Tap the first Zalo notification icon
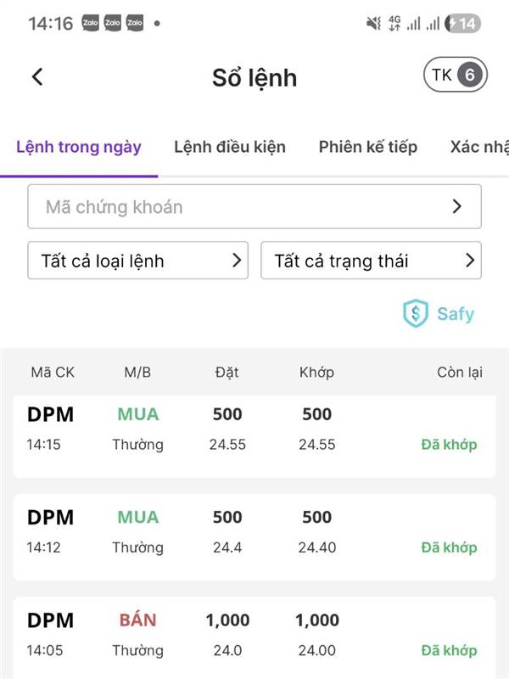509x679 pixels. [x=91, y=24]
